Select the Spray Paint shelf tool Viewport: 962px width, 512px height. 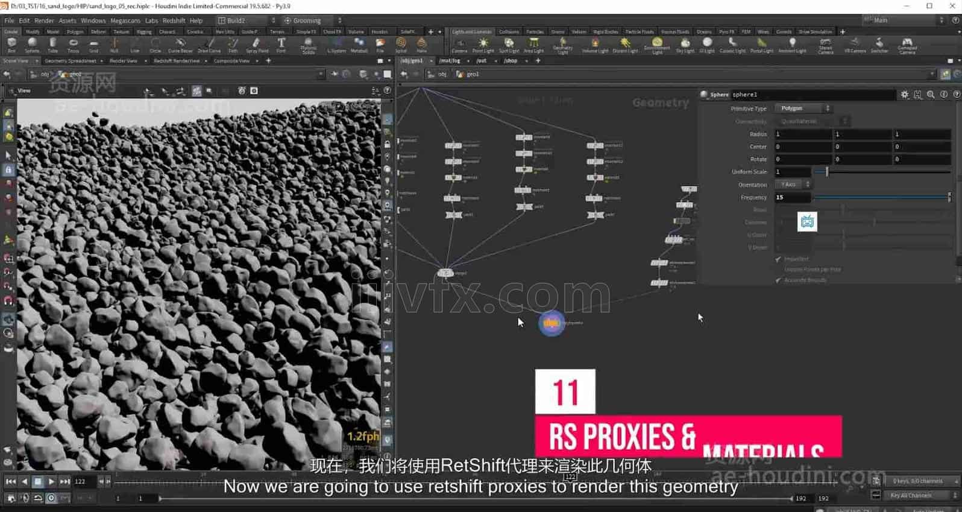click(257, 45)
